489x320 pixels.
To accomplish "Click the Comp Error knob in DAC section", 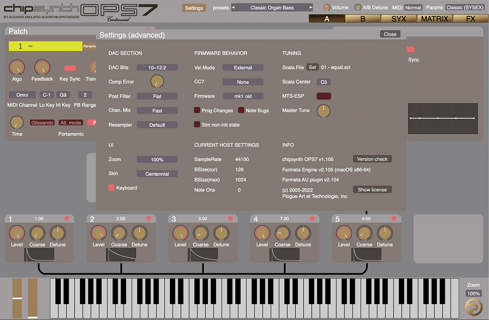I will click(157, 81).
